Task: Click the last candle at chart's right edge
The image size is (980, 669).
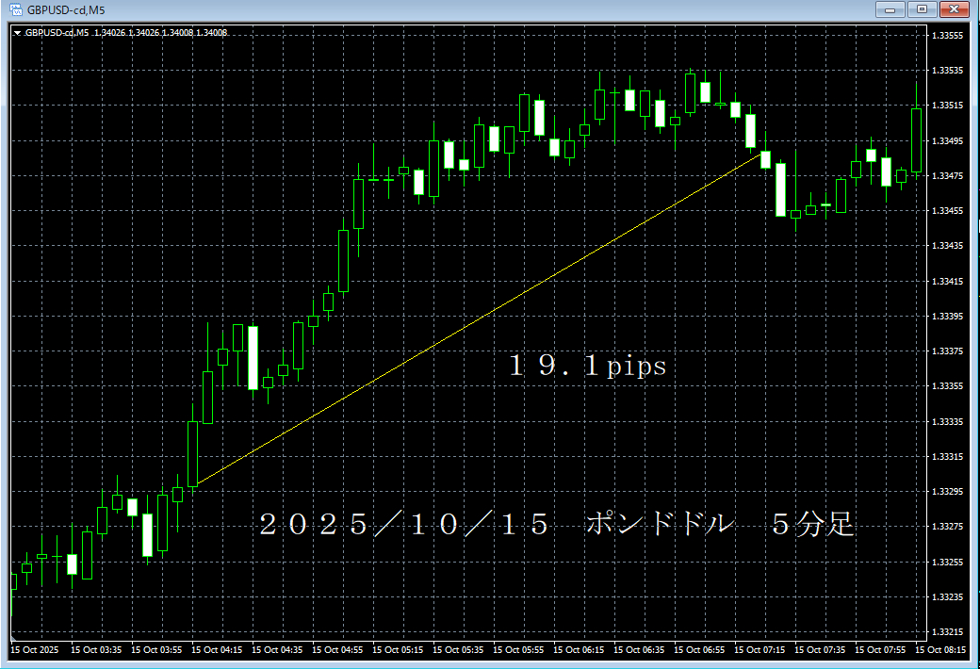Action: click(916, 139)
